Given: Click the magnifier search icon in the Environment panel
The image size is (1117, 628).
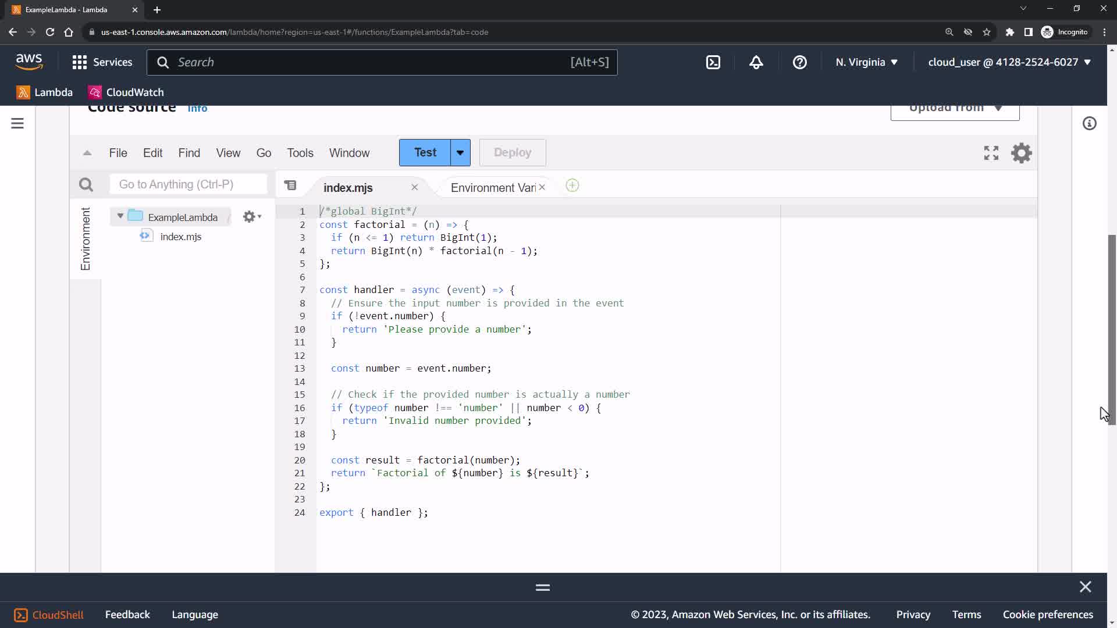Looking at the screenshot, I should click(86, 185).
